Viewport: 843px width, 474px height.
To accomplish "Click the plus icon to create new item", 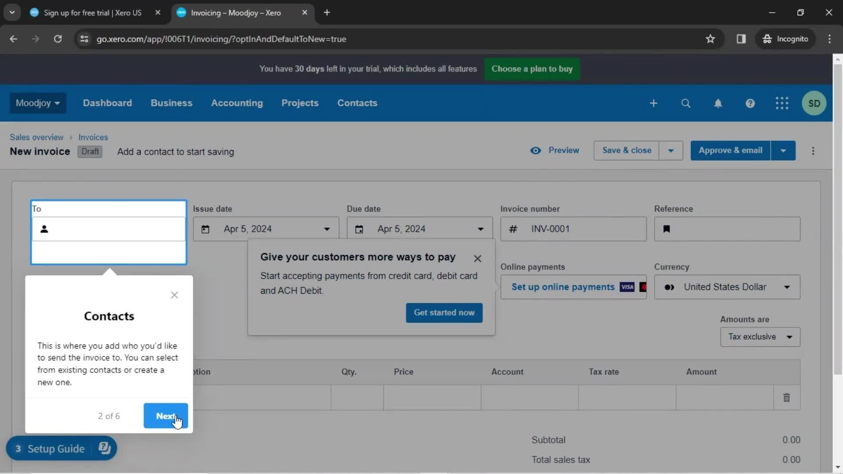I will click(x=653, y=103).
